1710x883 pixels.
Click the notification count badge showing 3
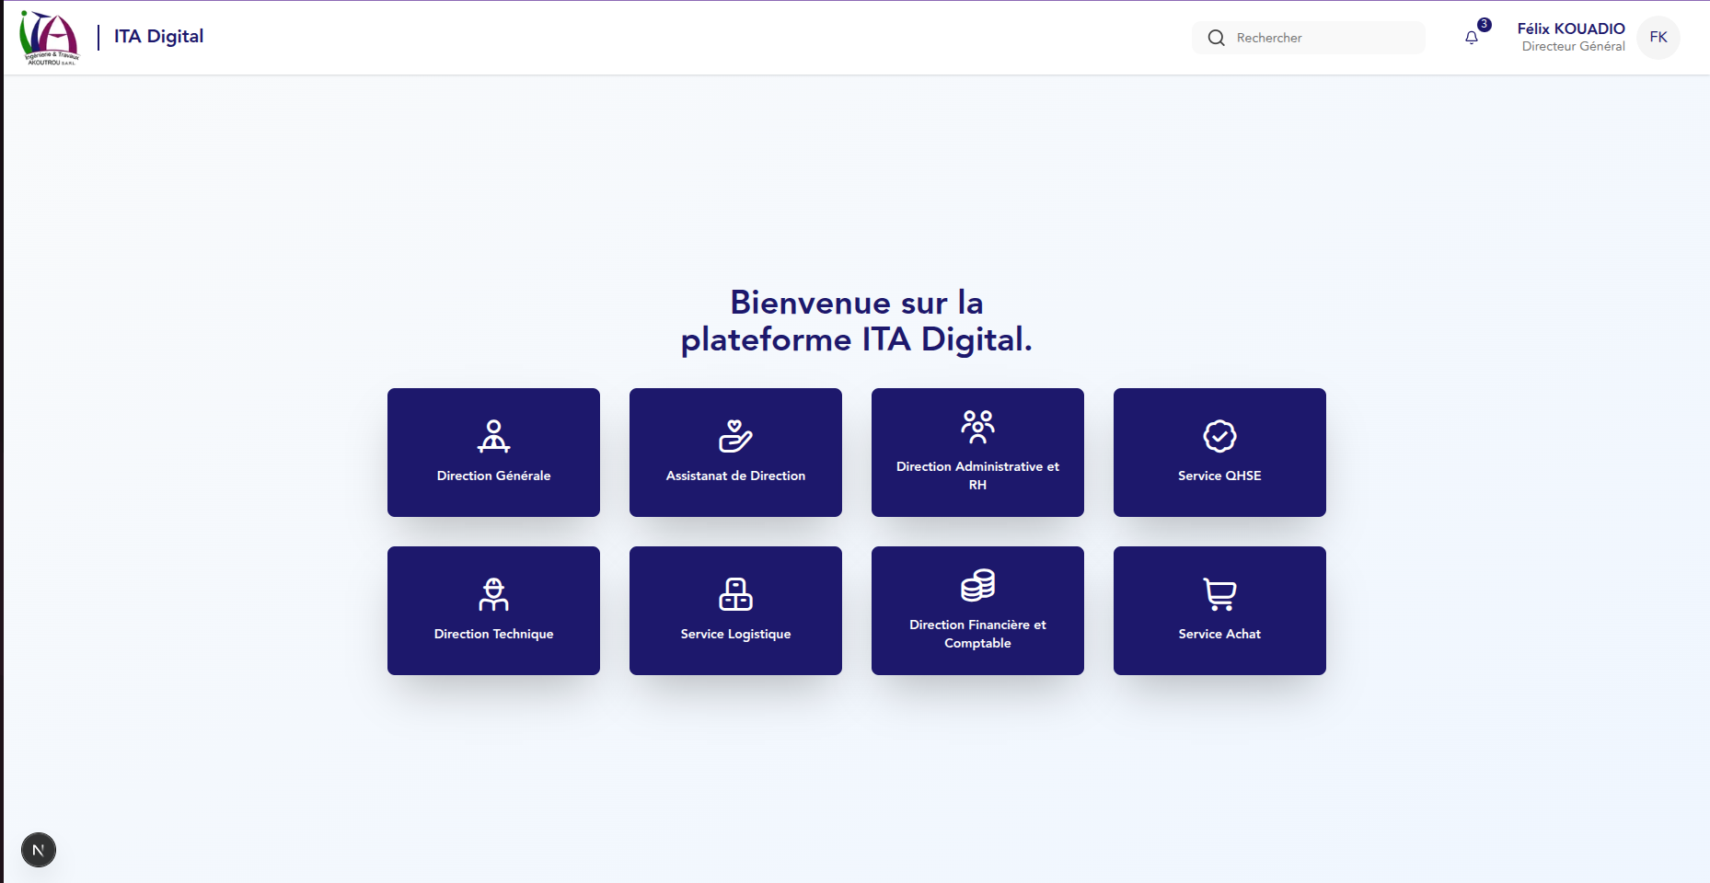coord(1485,25)
